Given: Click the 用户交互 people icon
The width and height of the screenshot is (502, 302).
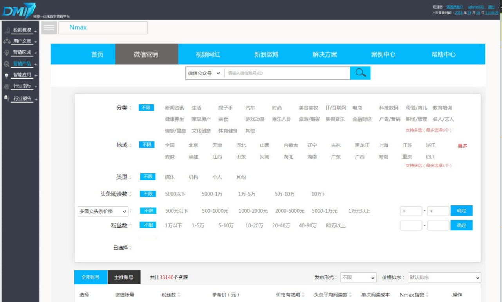Looking at the screenshot, I should [7, 41].
